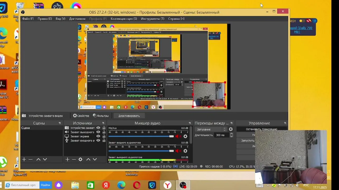Open Mic/Aux channel settings gear
This screenshot has height=190, width=339.
[x=185, y=136]
